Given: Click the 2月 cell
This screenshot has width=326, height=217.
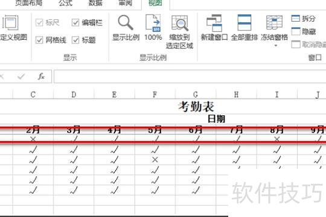Looking at the screenshot, I should point(33,130).
